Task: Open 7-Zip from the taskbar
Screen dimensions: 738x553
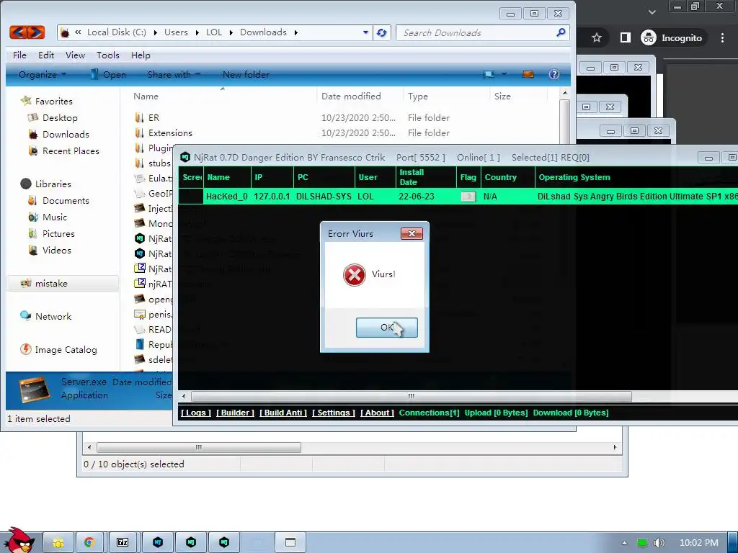Action: pos(123,542)
